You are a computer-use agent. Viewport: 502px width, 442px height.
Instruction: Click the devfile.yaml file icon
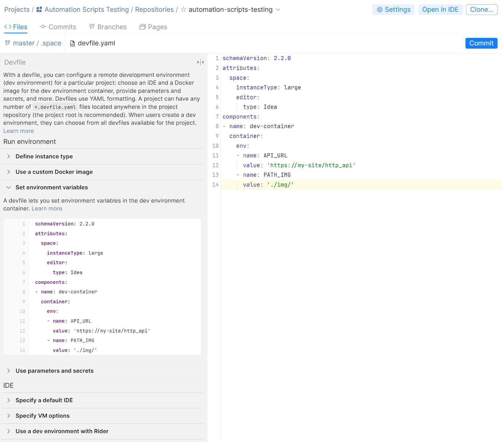(72, 43)
